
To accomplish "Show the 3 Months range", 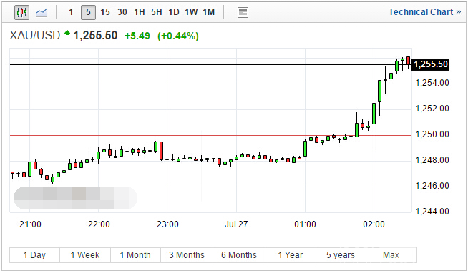I will (x=187, y=255).
